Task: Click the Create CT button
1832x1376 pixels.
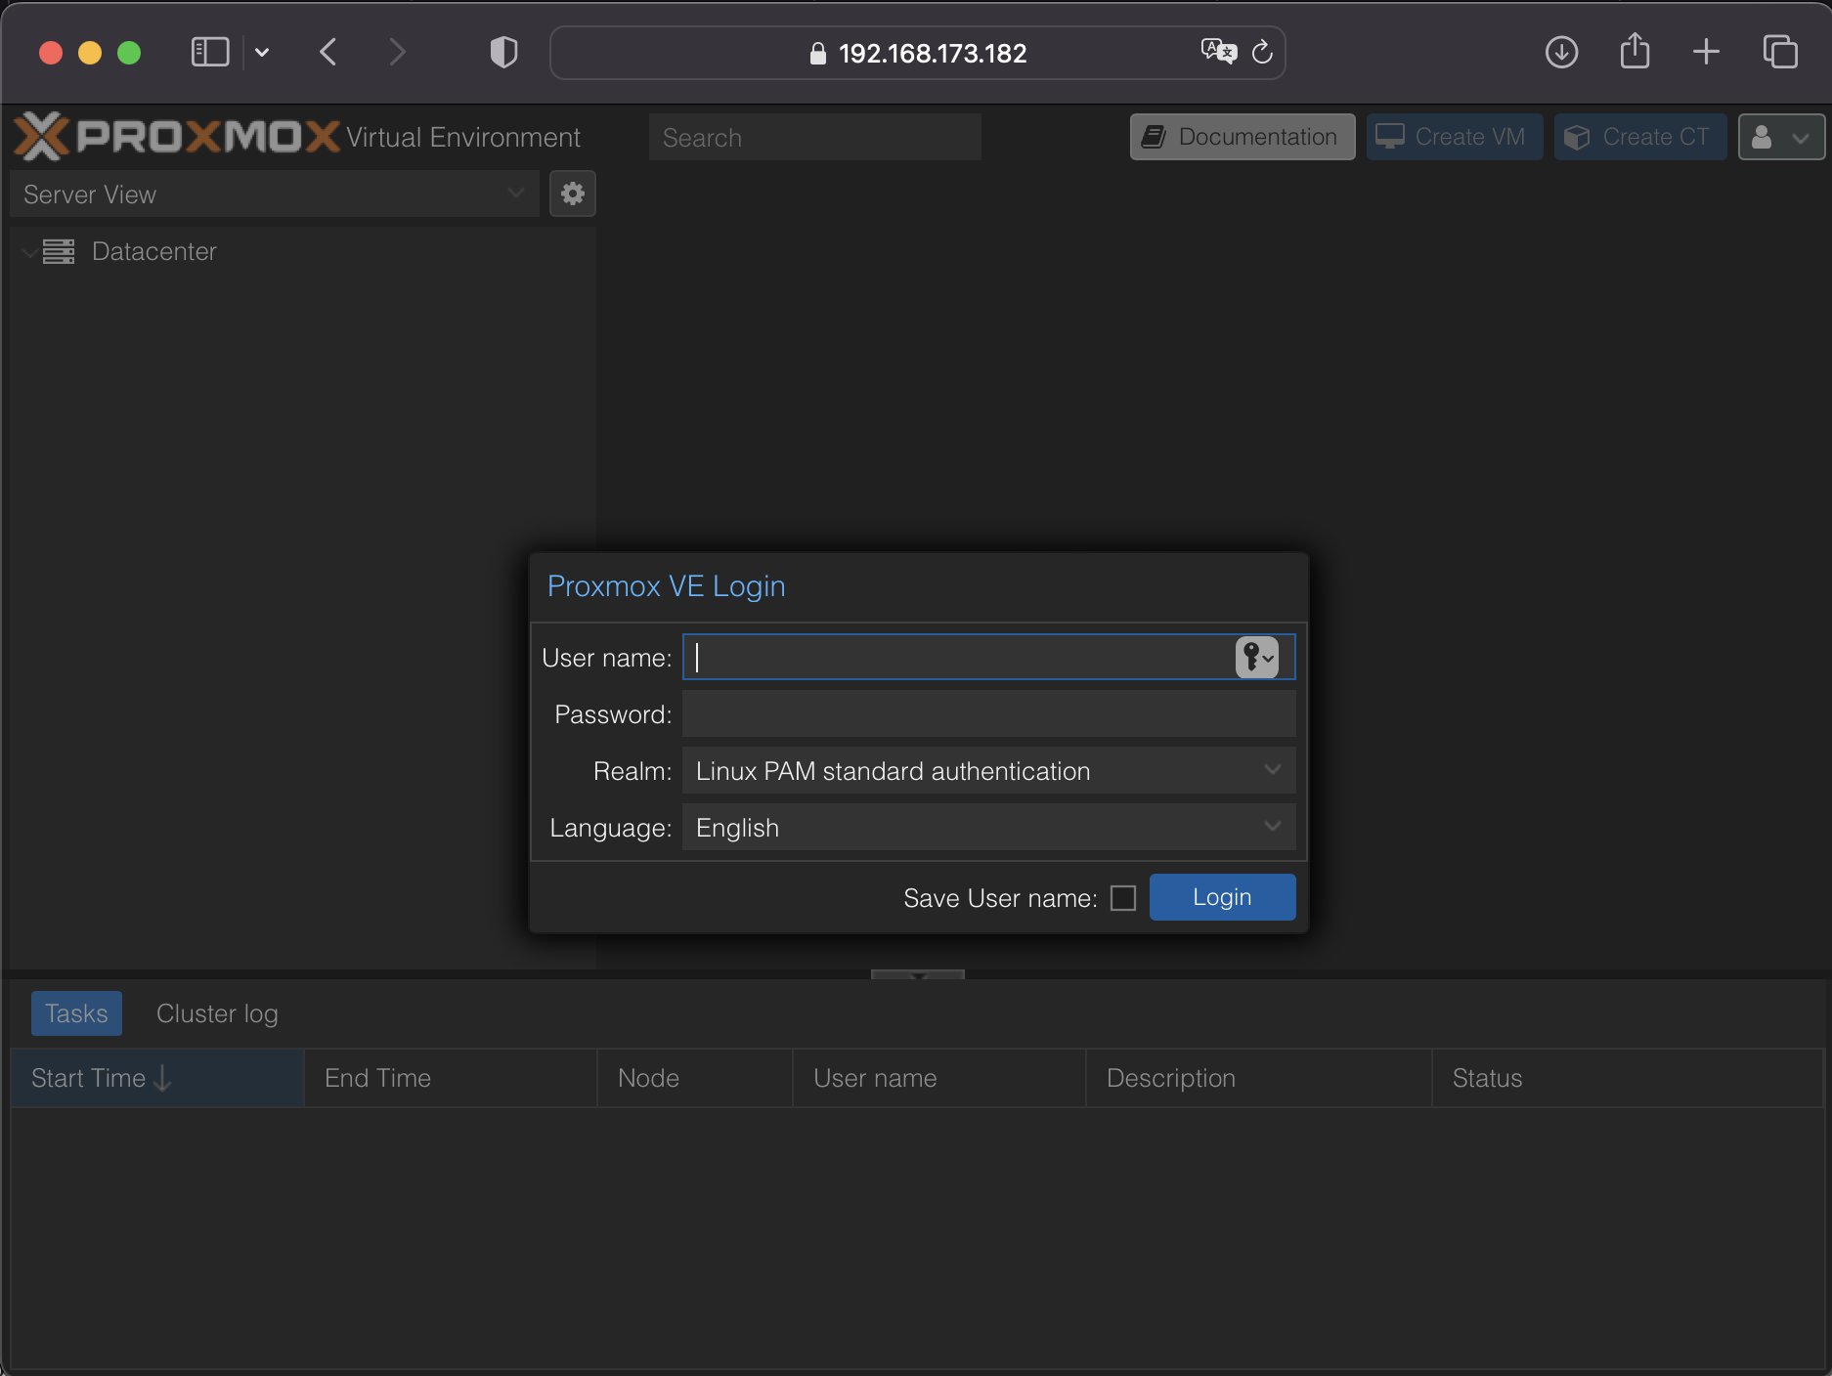Action: (x=1640, y=137)
